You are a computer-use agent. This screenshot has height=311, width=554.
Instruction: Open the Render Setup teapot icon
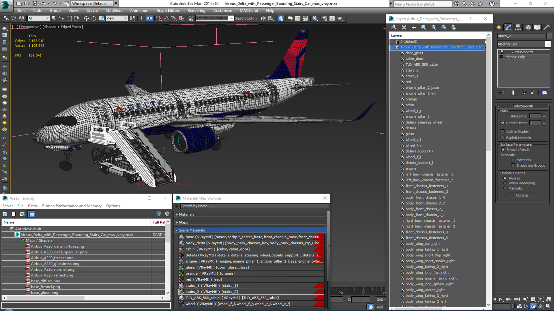(325, 18)
